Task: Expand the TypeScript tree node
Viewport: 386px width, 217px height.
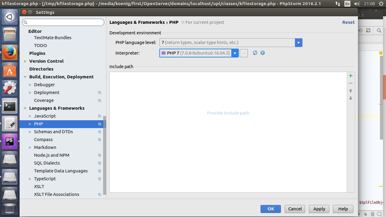Action: (x=30, y=179)
